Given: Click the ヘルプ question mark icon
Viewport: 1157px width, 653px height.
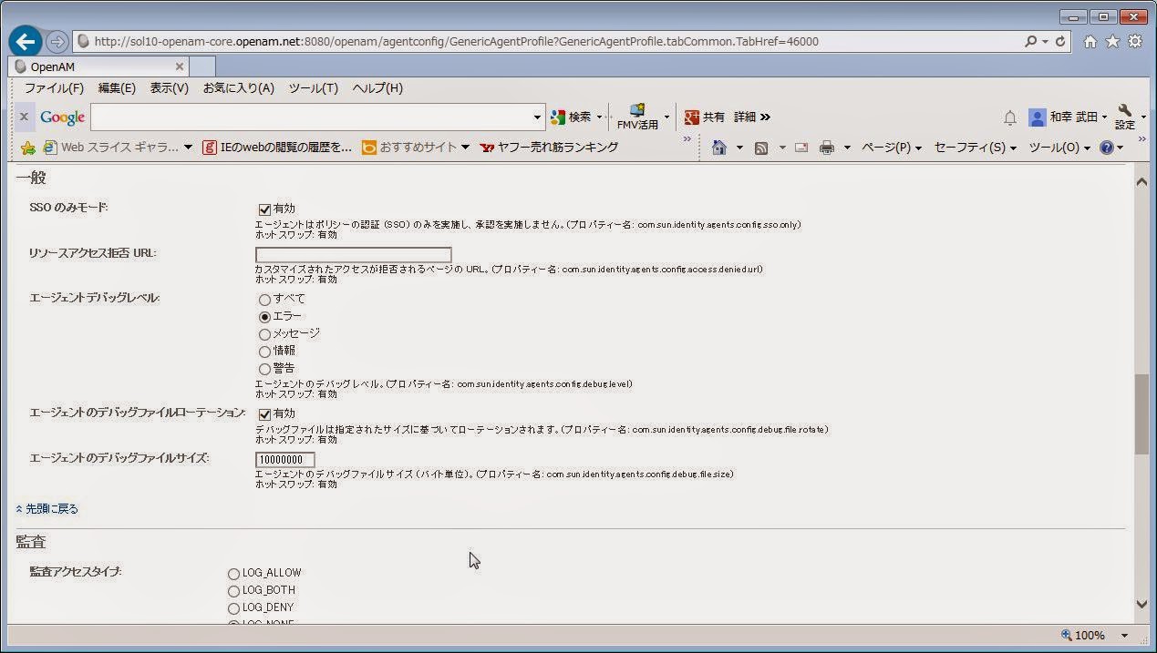Looking at the screenshot, I should point(1106,147).
